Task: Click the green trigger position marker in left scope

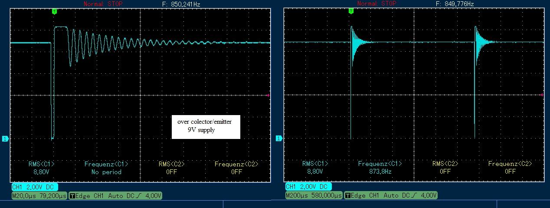Action: [x=54, y=11]
